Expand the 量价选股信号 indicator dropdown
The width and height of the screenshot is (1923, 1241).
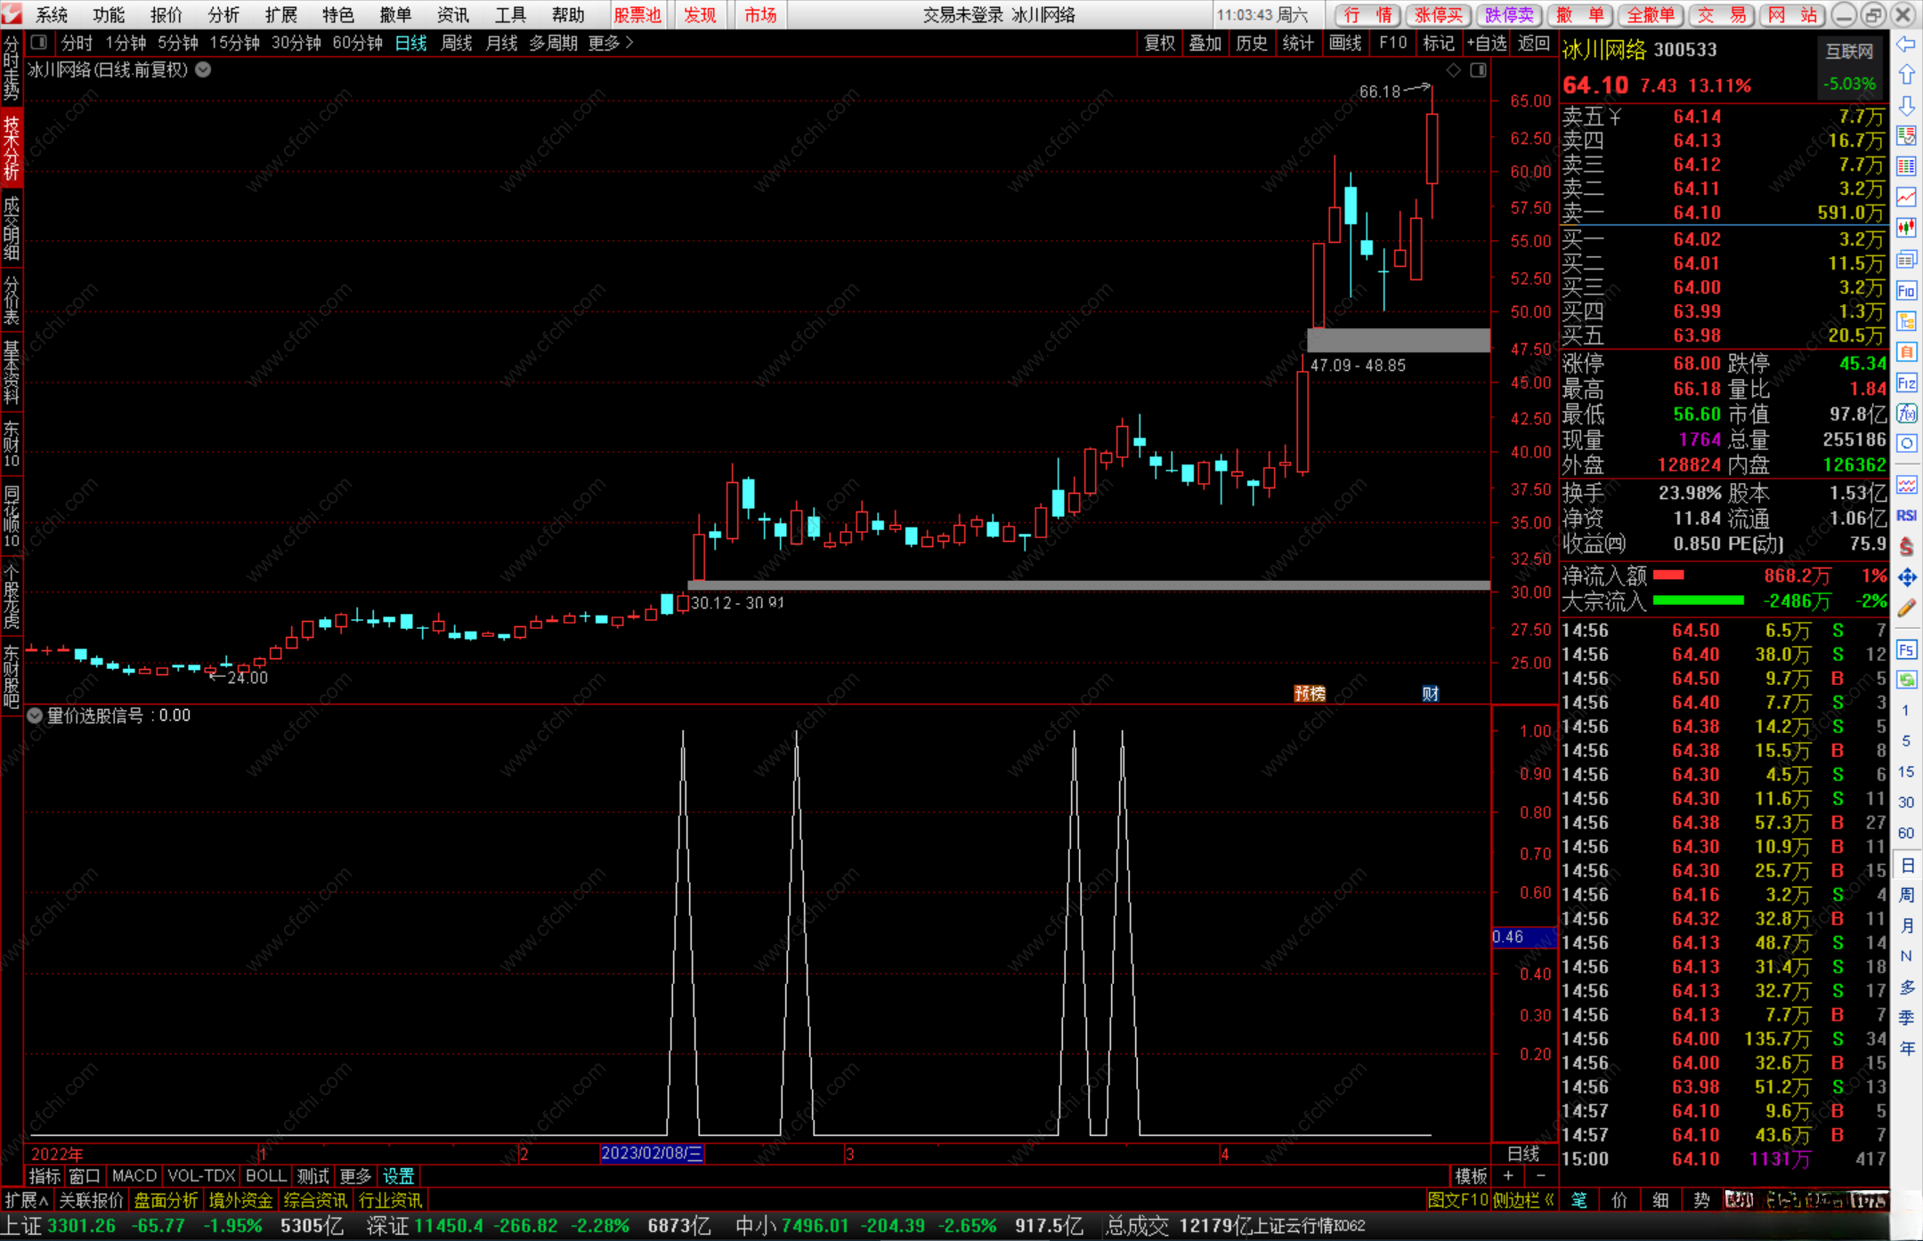pyautogui.click(x=35, y=715)
